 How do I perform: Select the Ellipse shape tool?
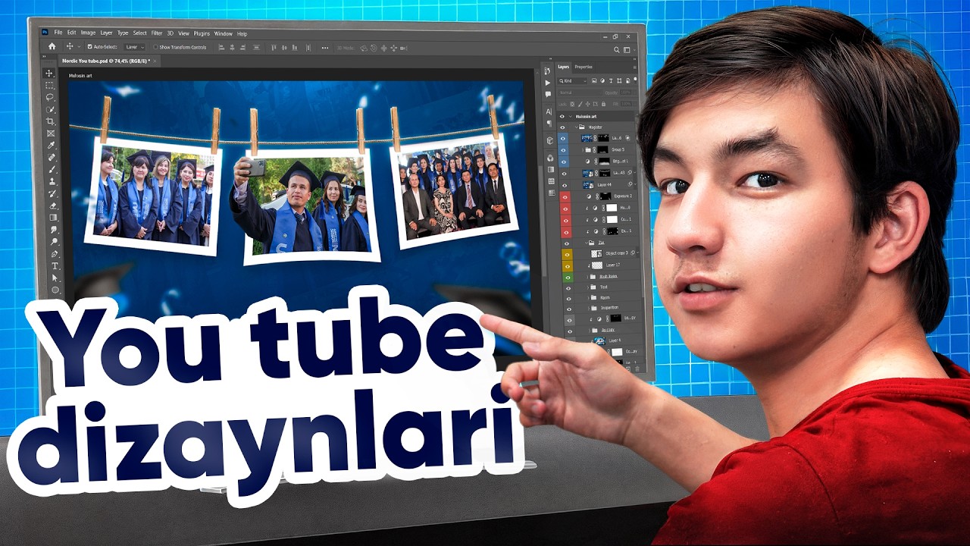(x=55, y=290)
